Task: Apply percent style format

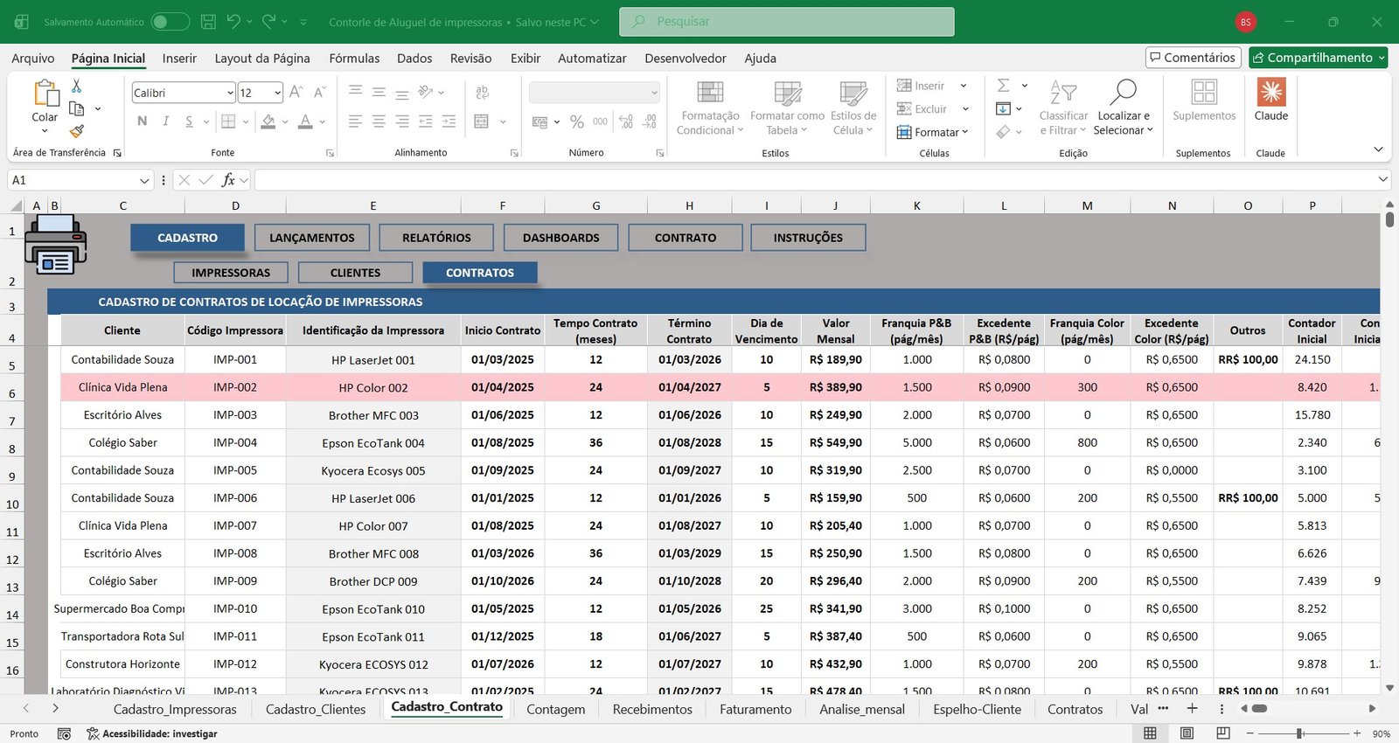Action: (x=576, y=122)
